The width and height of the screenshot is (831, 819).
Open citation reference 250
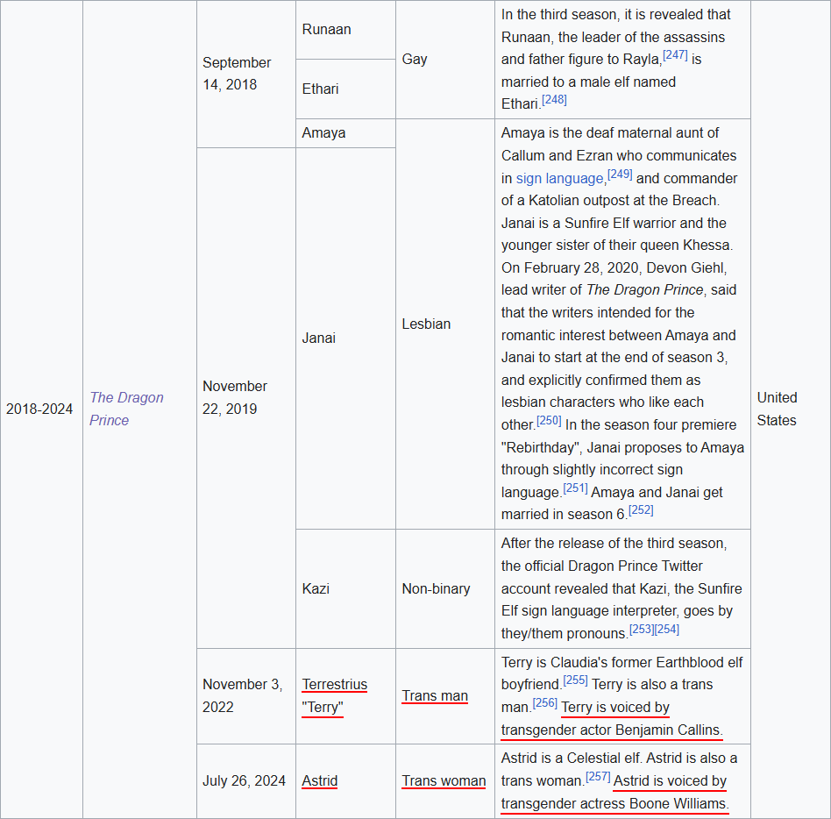(x=549, y=420)
